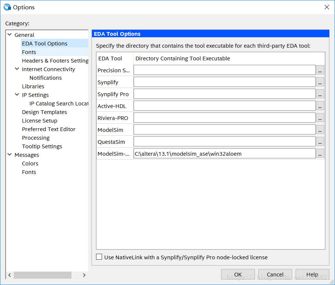Click Synplify Pro directory field

(x=224, y=94)
